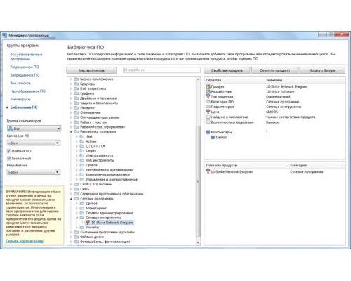The height and width of the screenshot is (281, 351).
Task: Click the Файлы и диски folder icon
Action: [x=77, y=237]
